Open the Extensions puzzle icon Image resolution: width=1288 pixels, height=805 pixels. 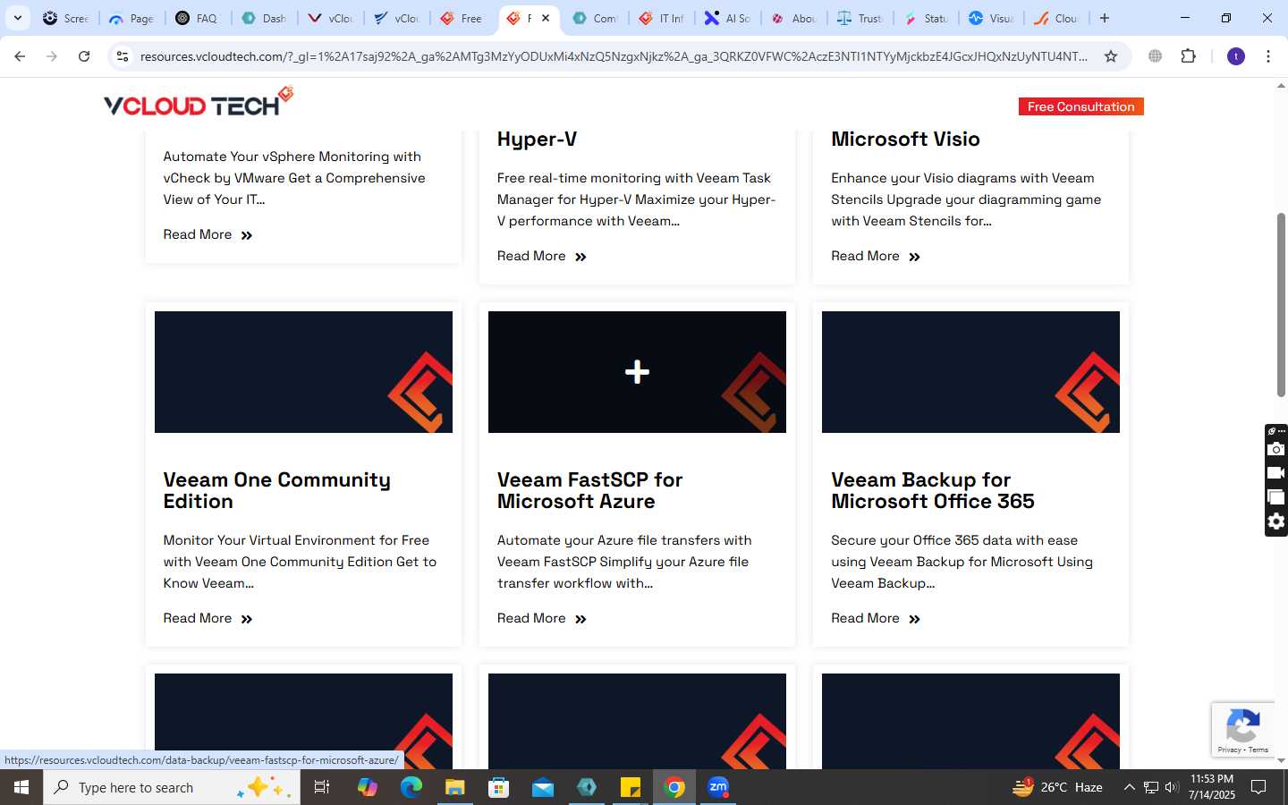tap(1188, 56)
